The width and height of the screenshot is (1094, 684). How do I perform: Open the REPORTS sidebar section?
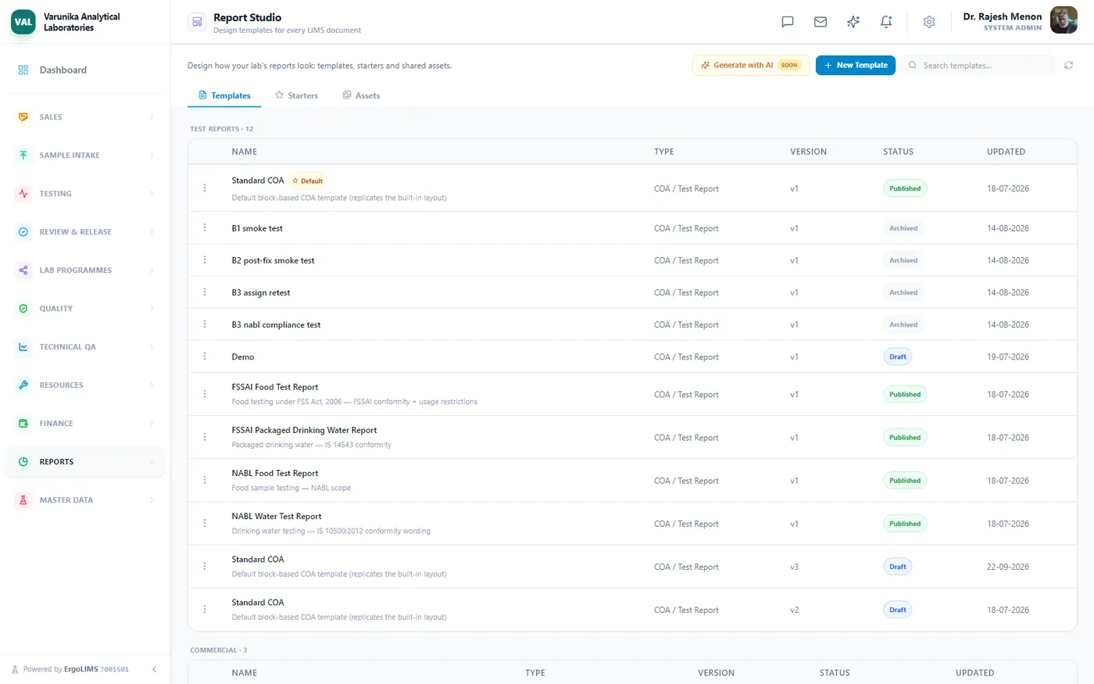[x=85, y=462]
